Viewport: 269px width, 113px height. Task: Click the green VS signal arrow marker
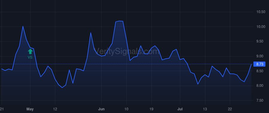(x=30, y=51)
